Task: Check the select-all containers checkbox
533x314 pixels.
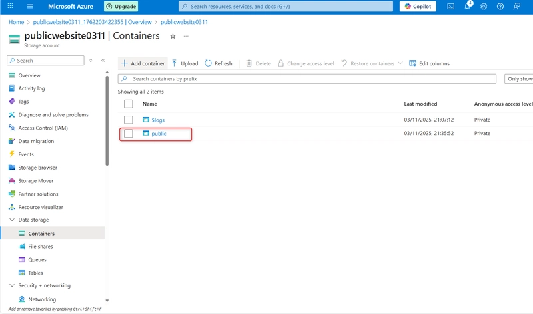Action: tap(129, 104)
